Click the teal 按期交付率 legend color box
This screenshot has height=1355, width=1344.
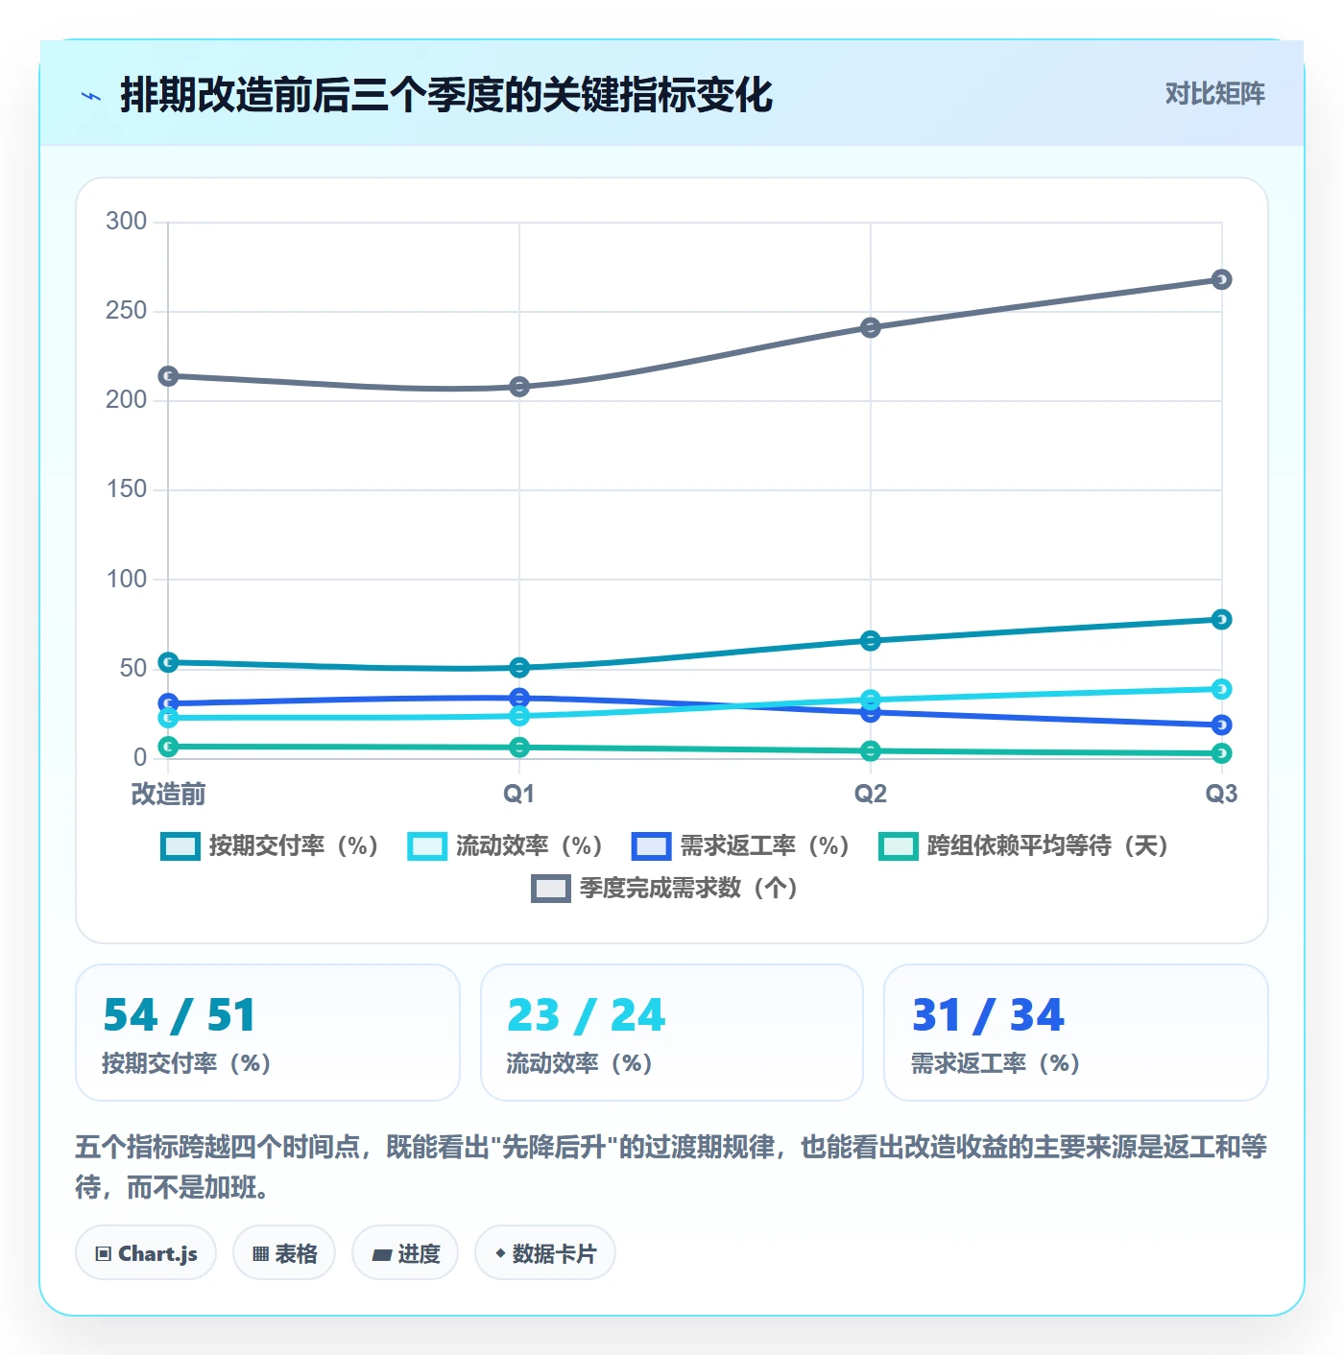coord(180,846)
